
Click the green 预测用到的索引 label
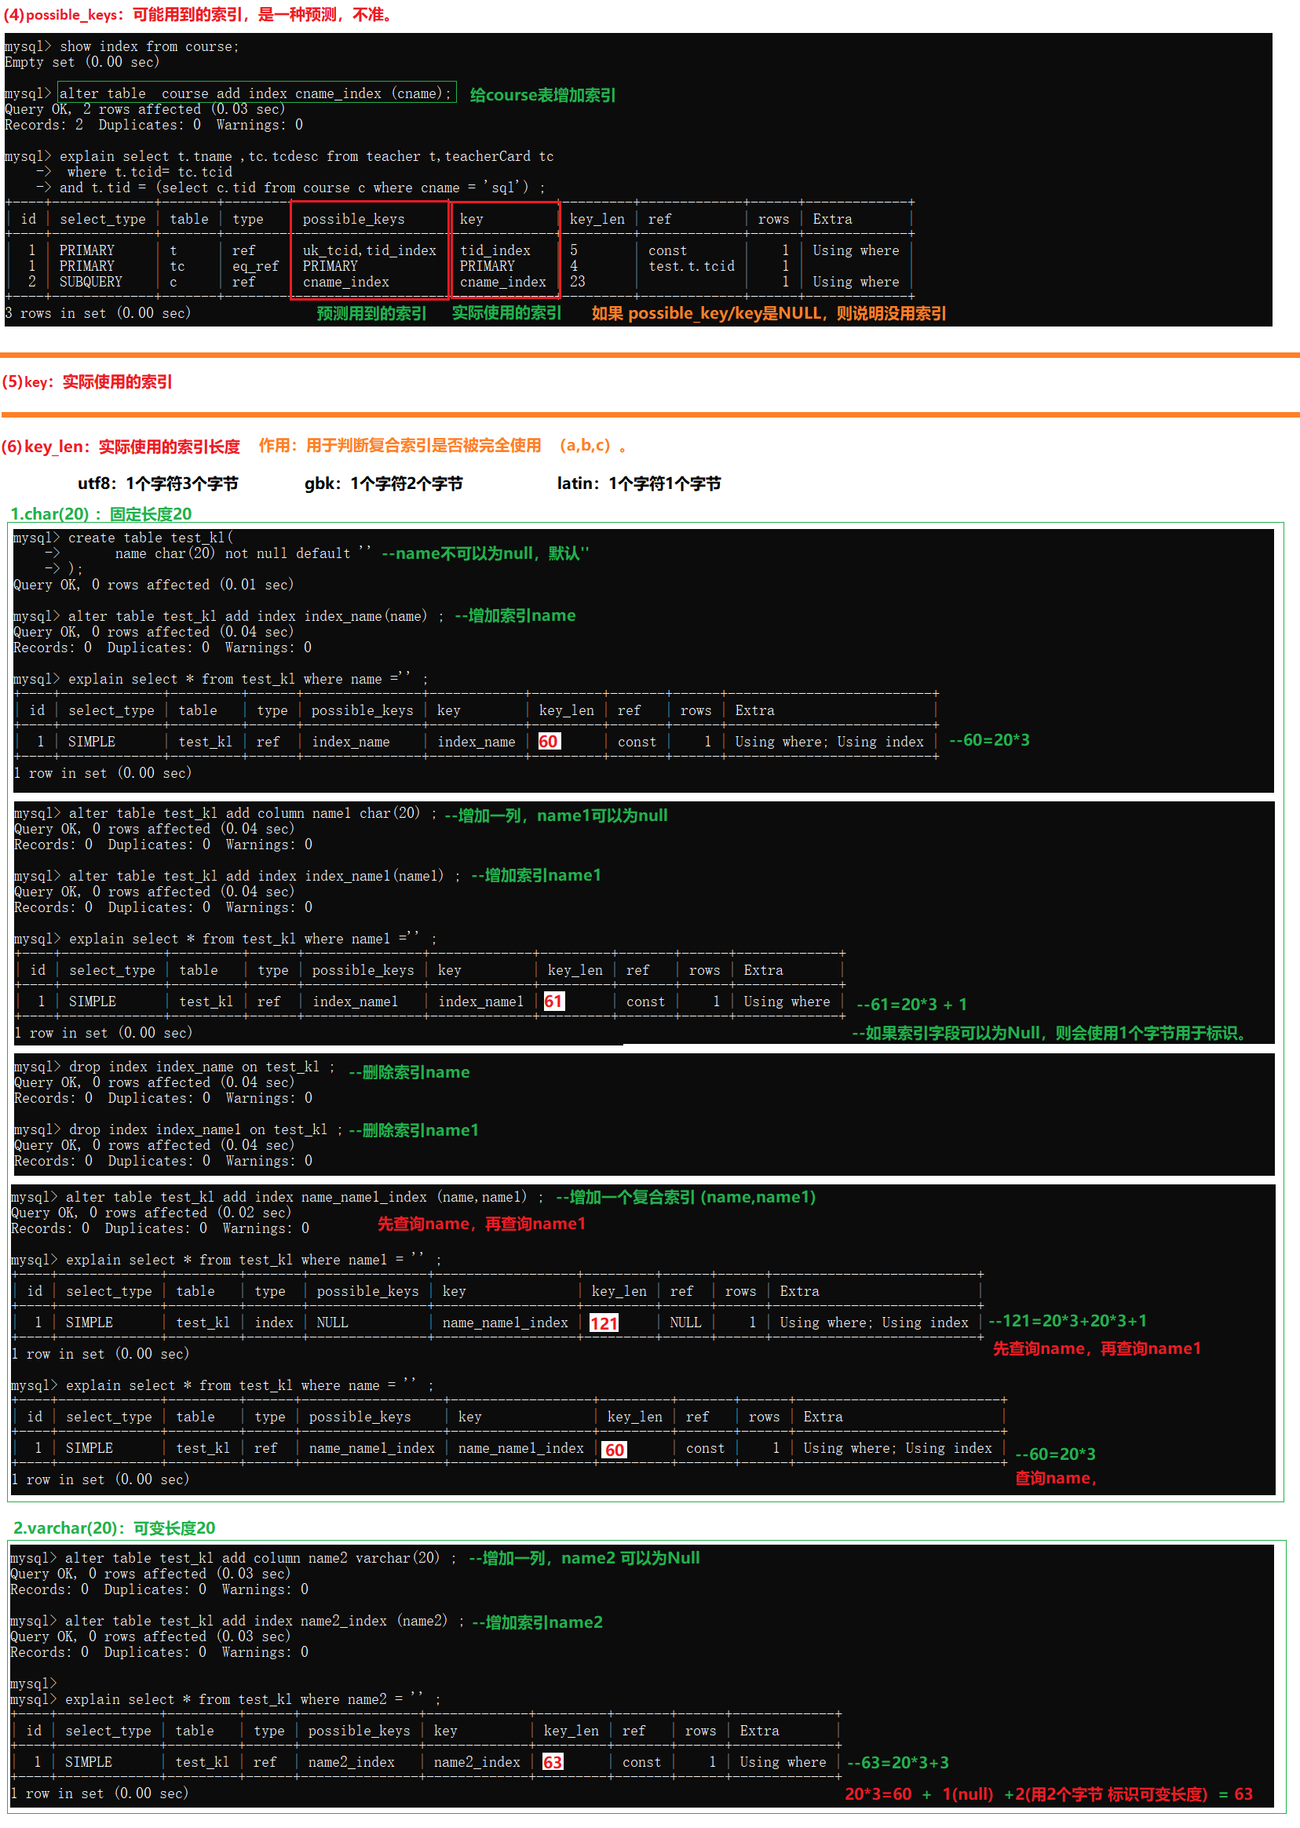371,313
